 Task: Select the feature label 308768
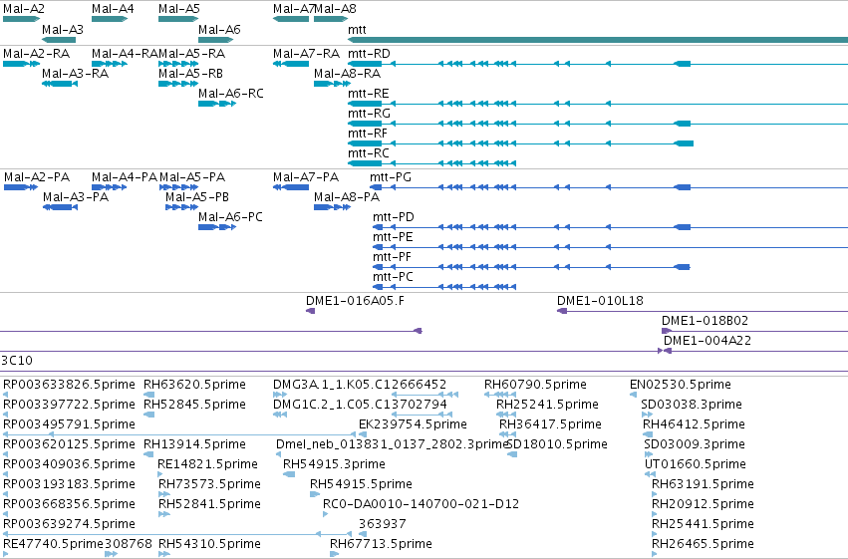(129, 545)
